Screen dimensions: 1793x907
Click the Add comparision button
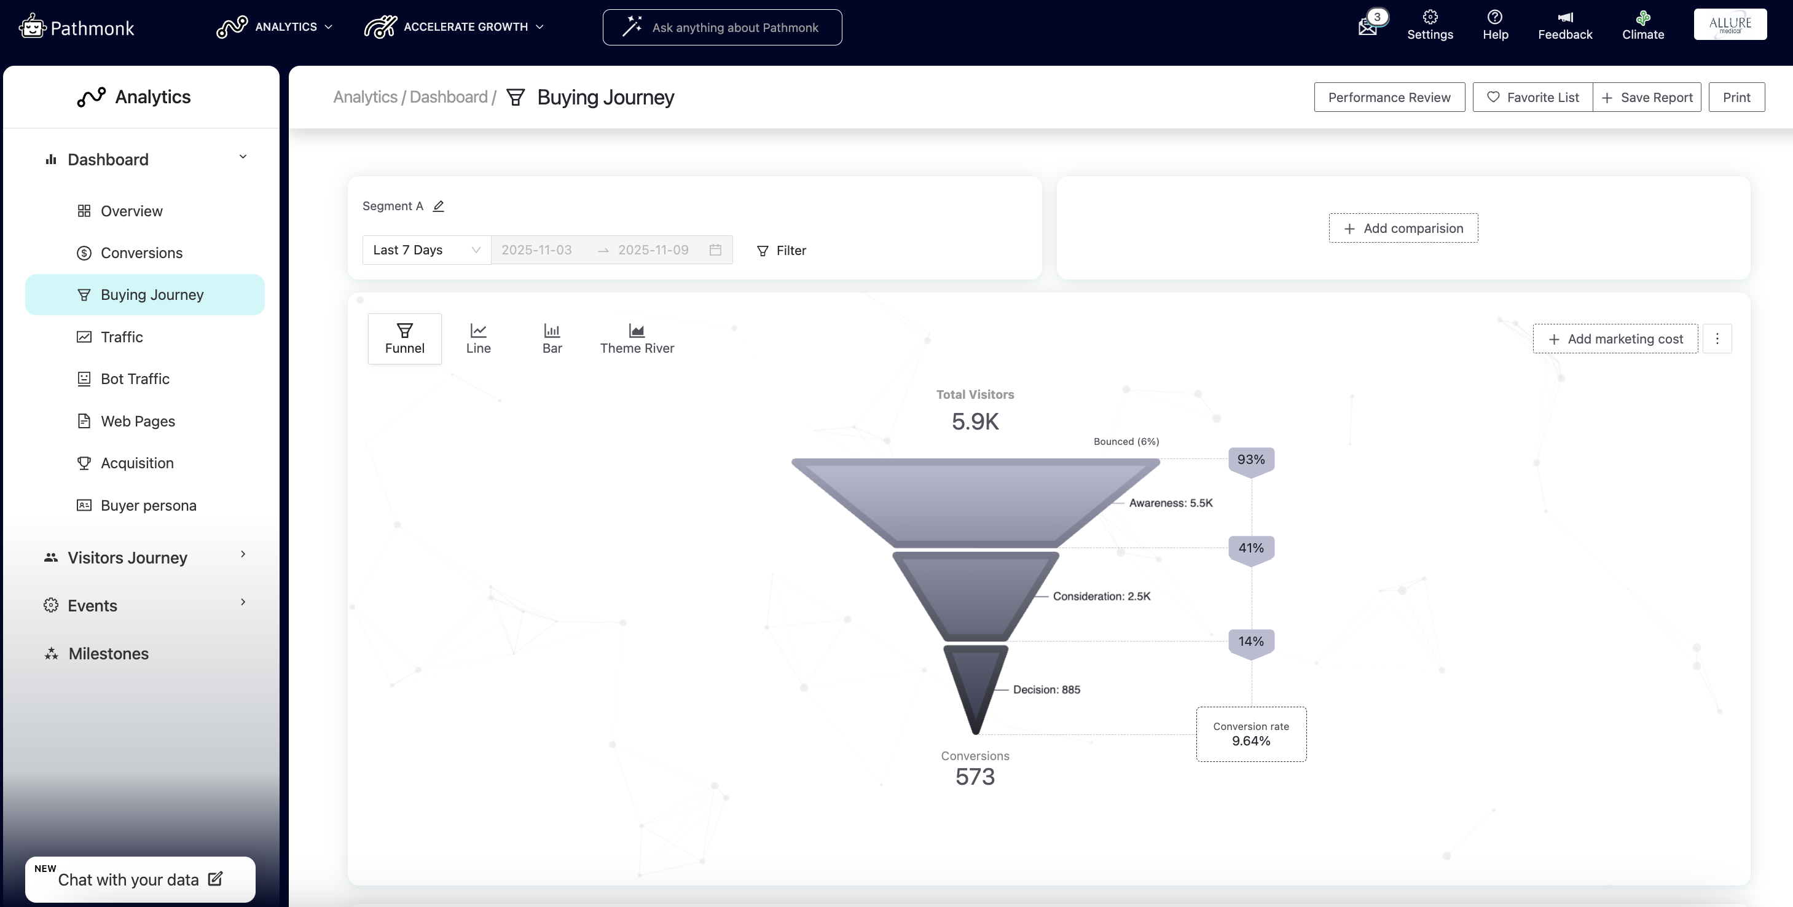[x=1403, y=229]
